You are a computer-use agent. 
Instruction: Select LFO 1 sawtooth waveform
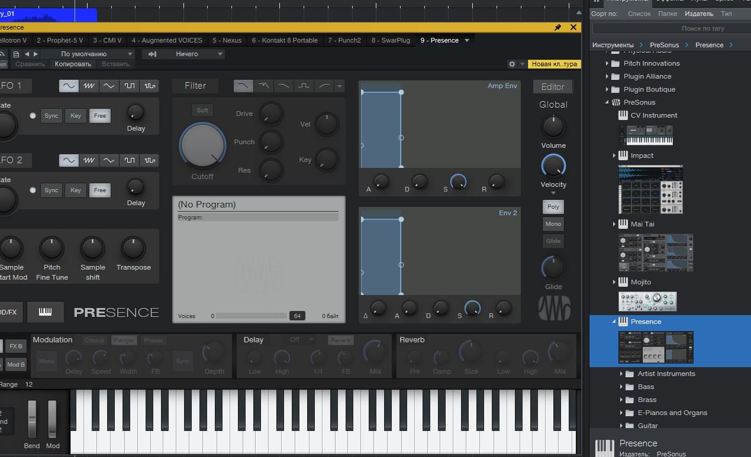(x=89, y=86)
